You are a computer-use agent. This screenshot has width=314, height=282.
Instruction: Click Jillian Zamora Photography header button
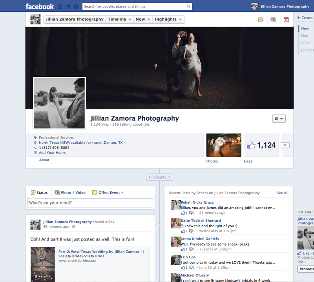pos(75,19)
